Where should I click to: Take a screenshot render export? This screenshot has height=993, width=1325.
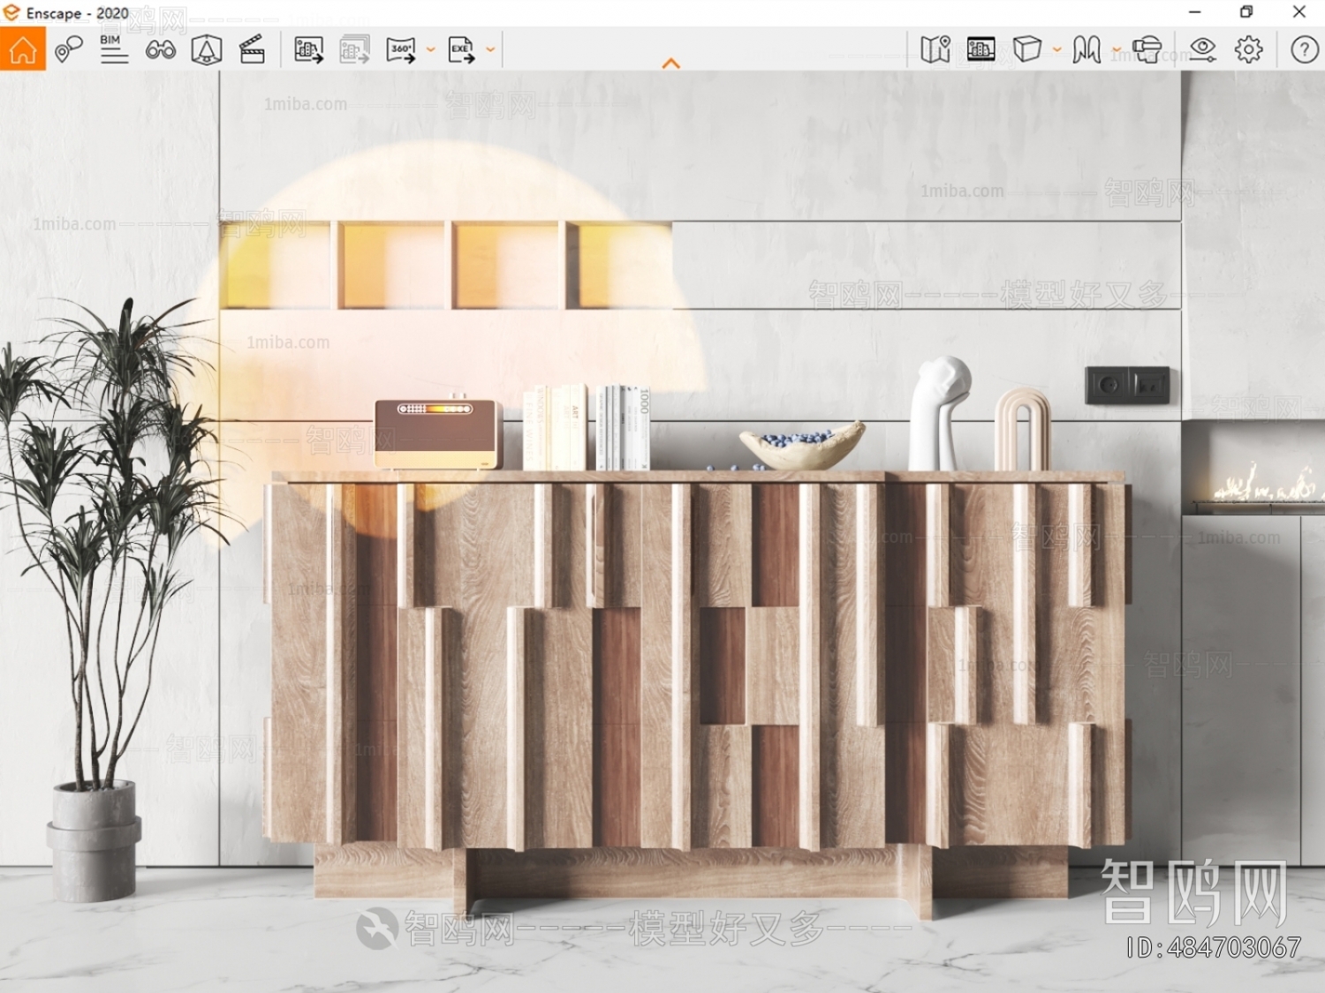pos(308,49)
